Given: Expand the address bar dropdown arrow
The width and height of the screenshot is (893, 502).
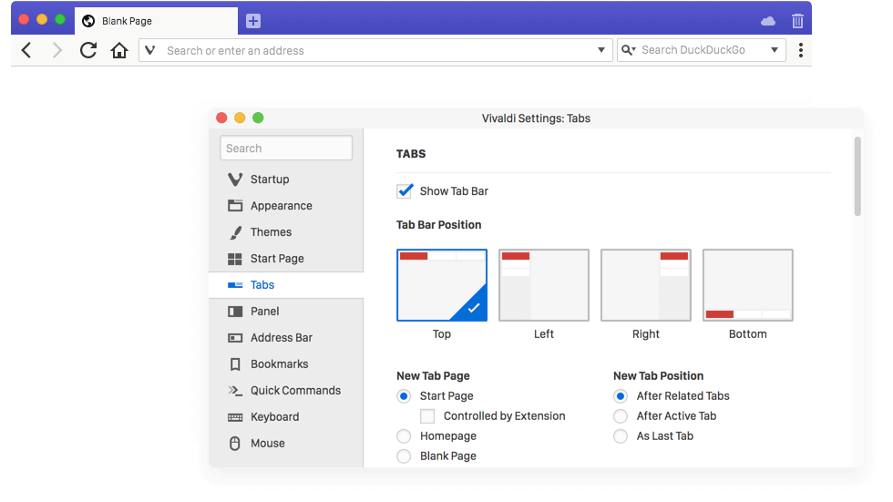Looking at the screenshot, I should [x=601, y=50].
